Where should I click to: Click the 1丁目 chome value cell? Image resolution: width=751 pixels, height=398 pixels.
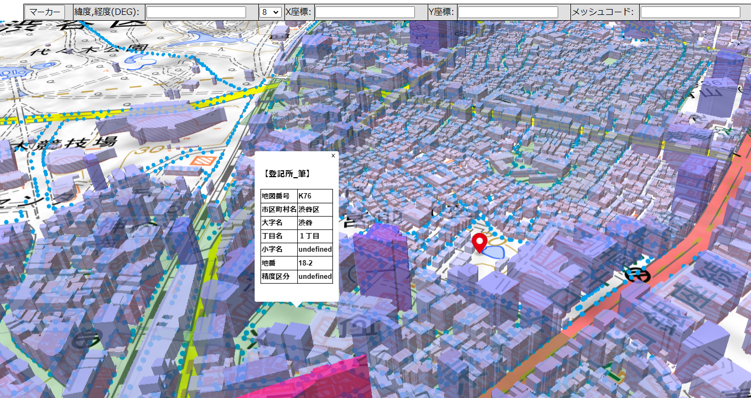click(315, 236)
